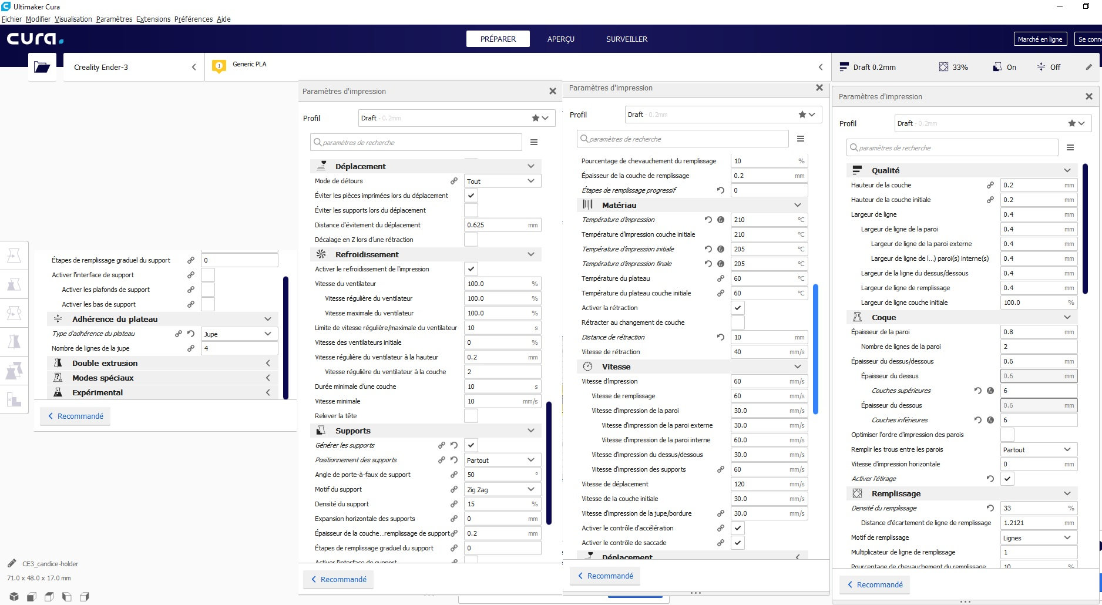Click the search field above the Qualité section

point(952,147)
